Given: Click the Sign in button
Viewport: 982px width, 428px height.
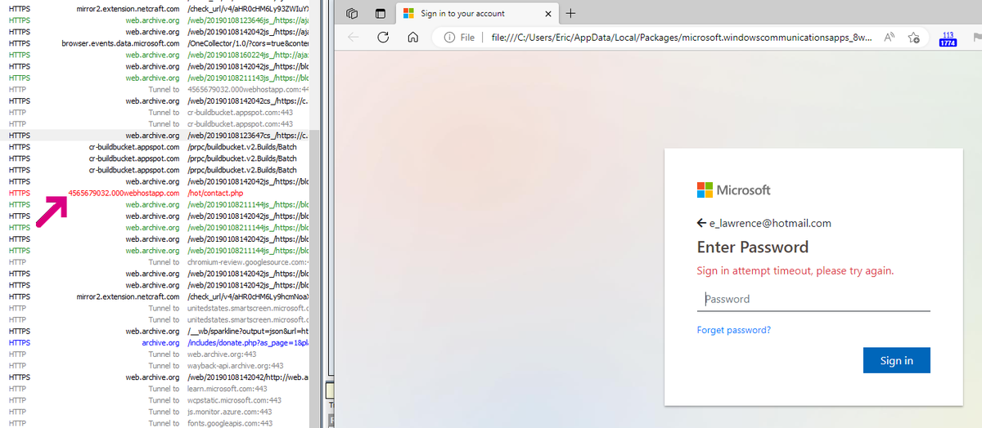Looking at the screenshot, I should pos(896,360).
